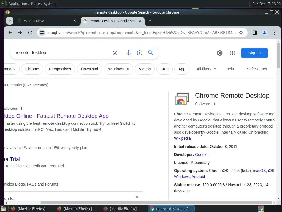Search by image with Google Lens icon

[140, 53]
